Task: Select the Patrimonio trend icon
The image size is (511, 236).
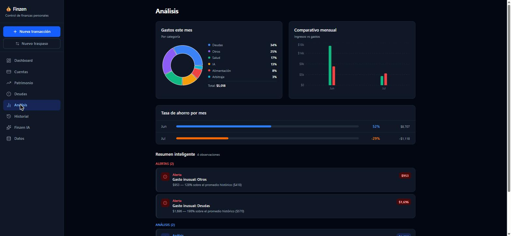Action: point(9,83)
